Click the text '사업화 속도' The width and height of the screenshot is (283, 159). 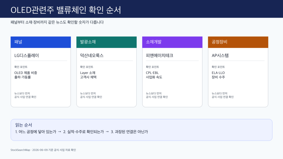154,77
